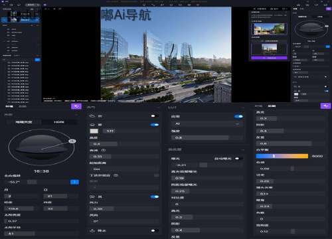Screen dimensions: 332x239
Task: Click the purple icon button above the color settings
Action: [325, 106]
